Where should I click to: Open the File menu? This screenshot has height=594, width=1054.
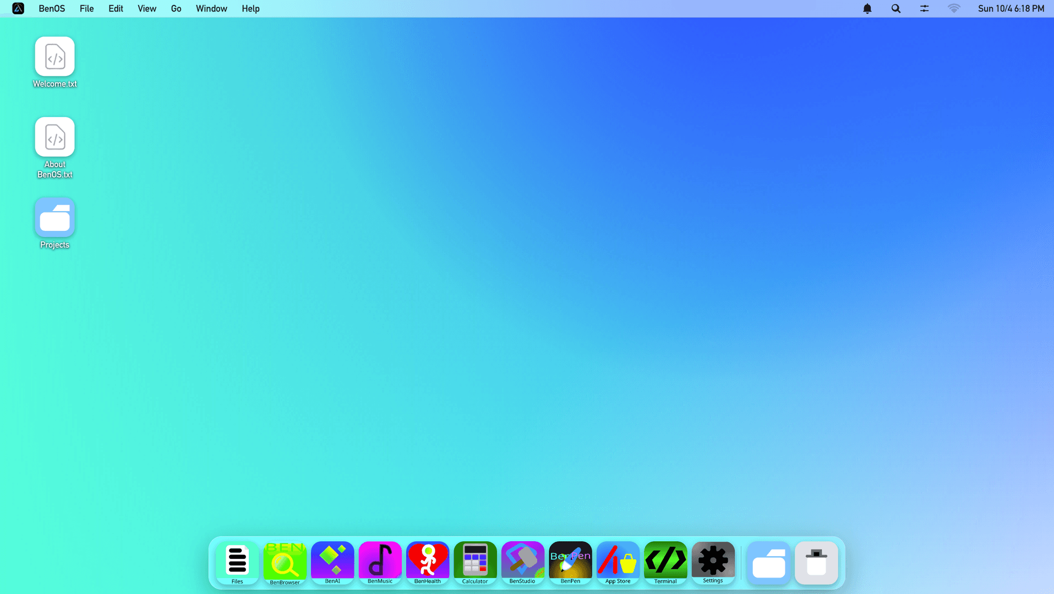[86, 8]
